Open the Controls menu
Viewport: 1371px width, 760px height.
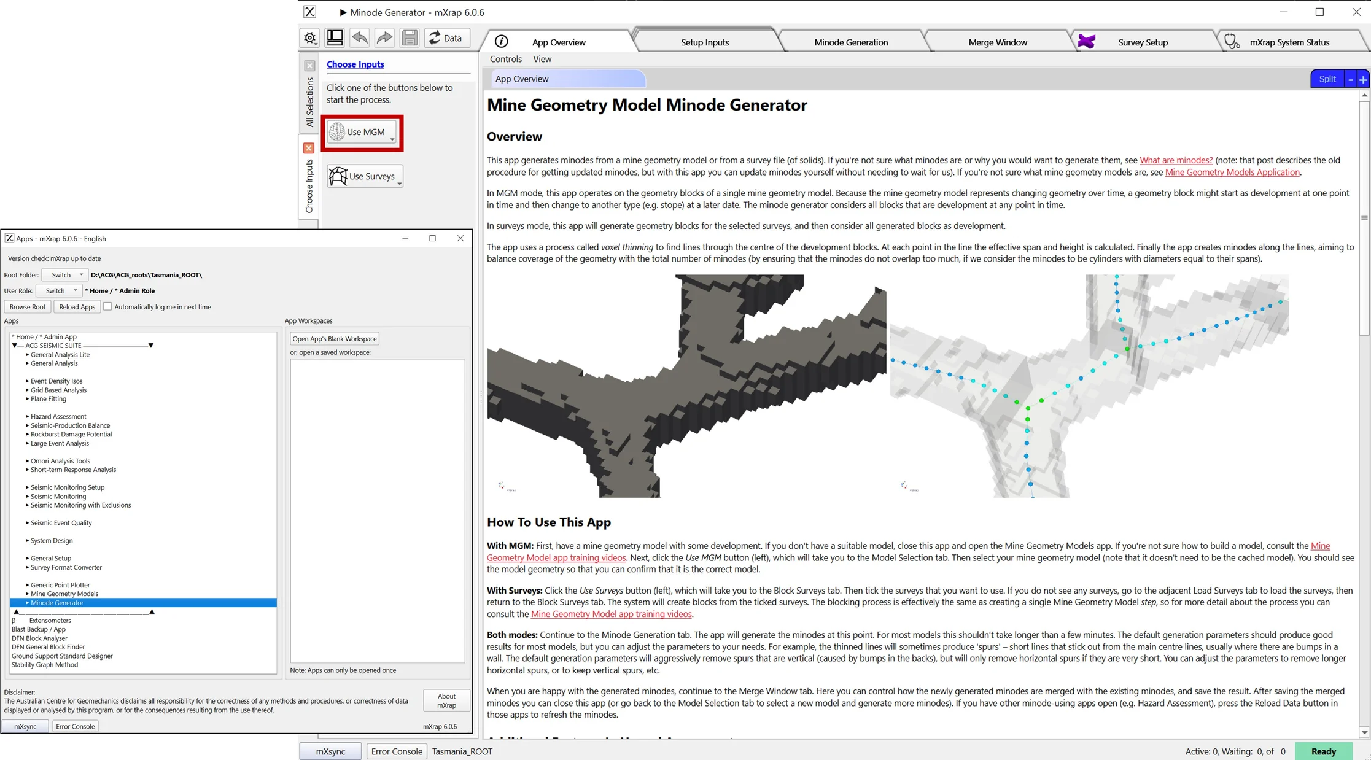click(x=505, y=59)
